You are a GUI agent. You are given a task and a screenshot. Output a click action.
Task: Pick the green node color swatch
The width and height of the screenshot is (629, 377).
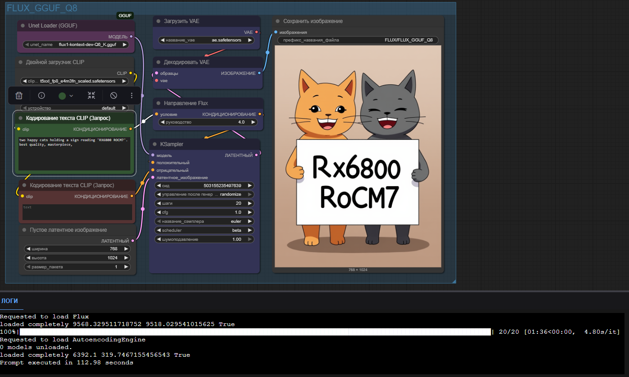click(x=62, y=95)
